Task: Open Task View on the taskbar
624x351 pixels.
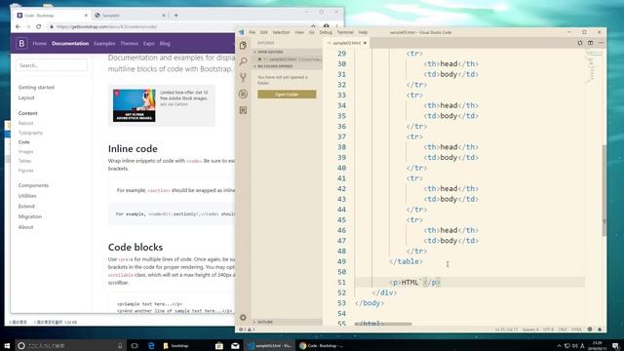Action: coord(135,345)
